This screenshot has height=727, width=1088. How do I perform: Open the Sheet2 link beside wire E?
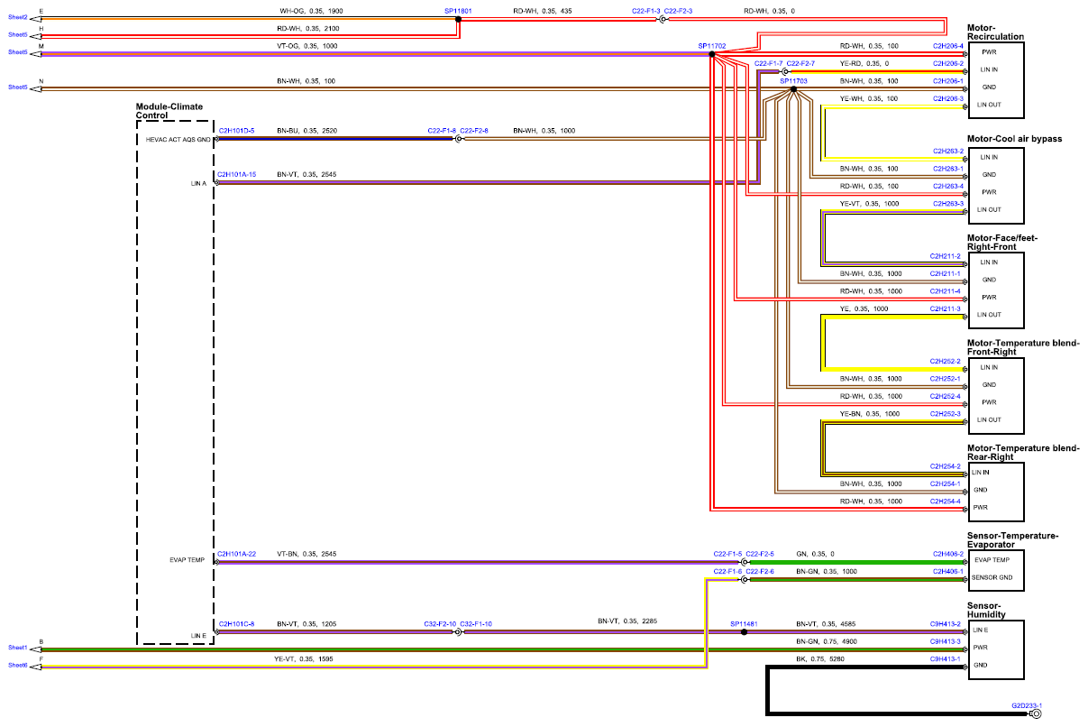coord(18,18)
